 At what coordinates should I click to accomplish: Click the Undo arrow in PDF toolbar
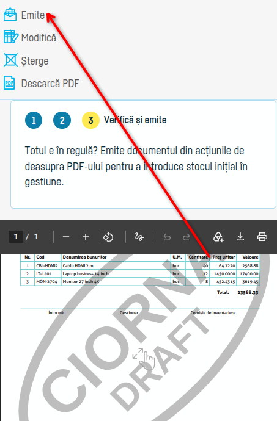(x=167, y=237)
